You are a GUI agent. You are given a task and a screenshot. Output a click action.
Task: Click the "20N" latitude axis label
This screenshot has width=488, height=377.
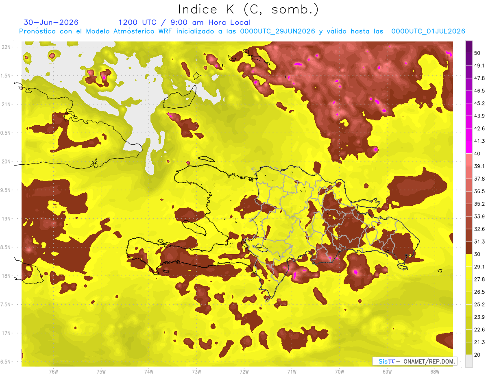coord(7,161)
